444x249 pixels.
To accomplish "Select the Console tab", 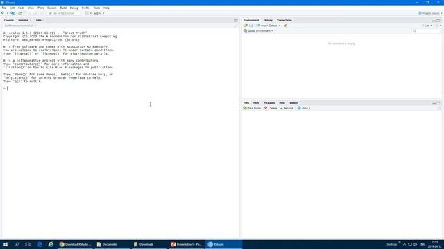I will point(9,20).
